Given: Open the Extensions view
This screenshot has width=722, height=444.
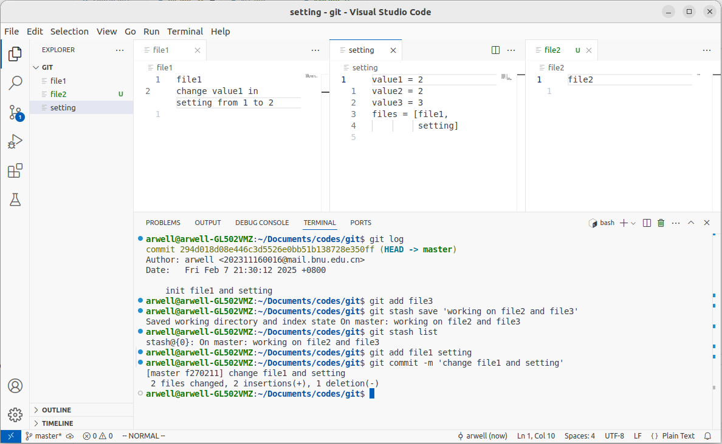Looking at the screenshot, I should point(15,171).
